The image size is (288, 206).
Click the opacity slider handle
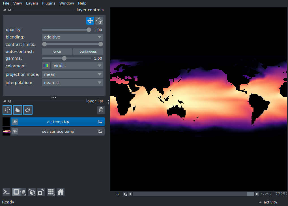point(89,30)
